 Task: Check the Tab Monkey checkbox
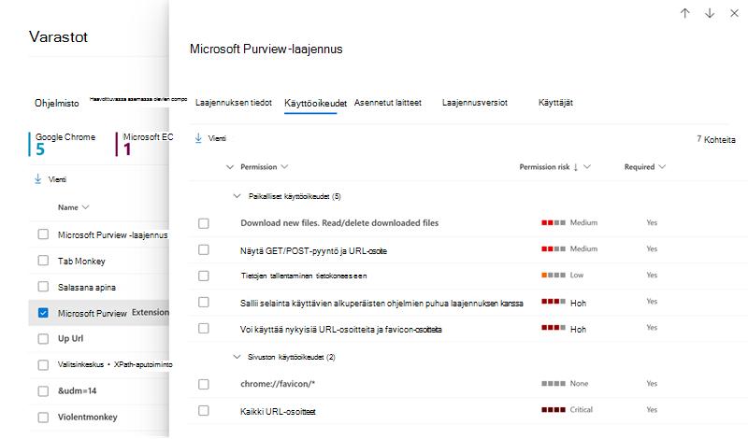coord(43,261)
